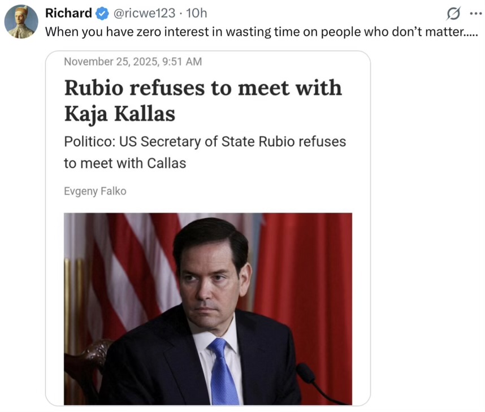The width and height of the screenshot is (485, 412).
Task: Click the tweet text about zero interest
Action: pyautogui.click(x=261, y=32)
